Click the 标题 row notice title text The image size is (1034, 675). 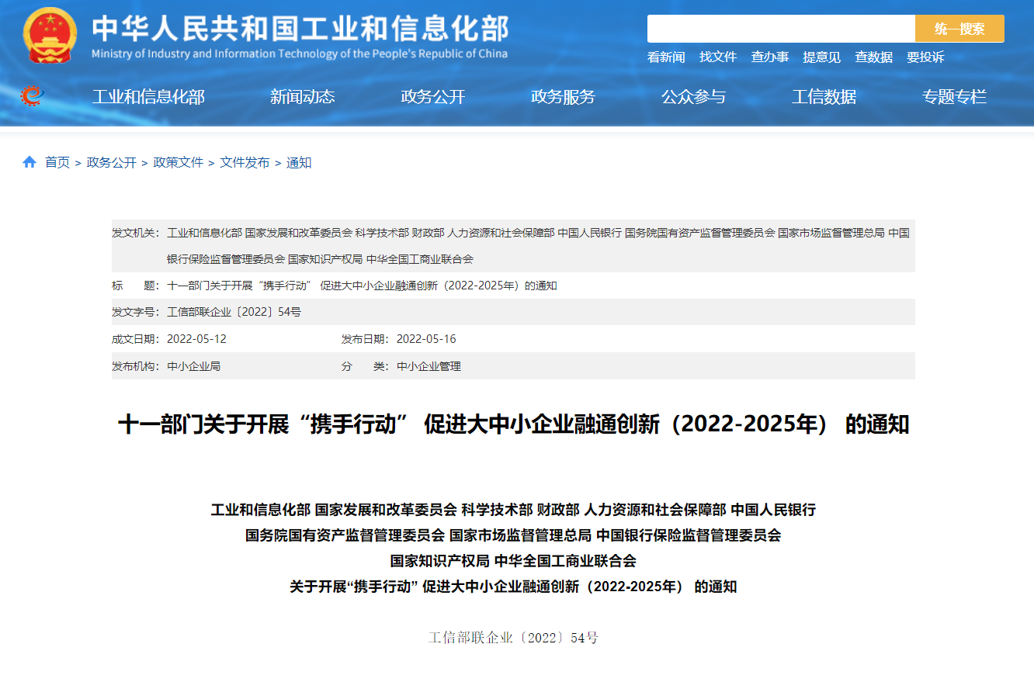(362, 286)
